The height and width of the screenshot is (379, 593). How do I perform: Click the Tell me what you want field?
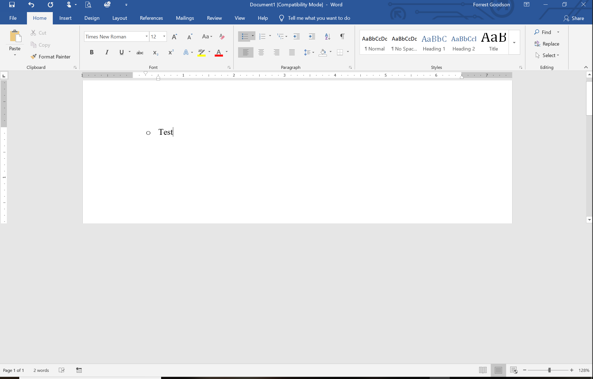(x=319, y=18)
